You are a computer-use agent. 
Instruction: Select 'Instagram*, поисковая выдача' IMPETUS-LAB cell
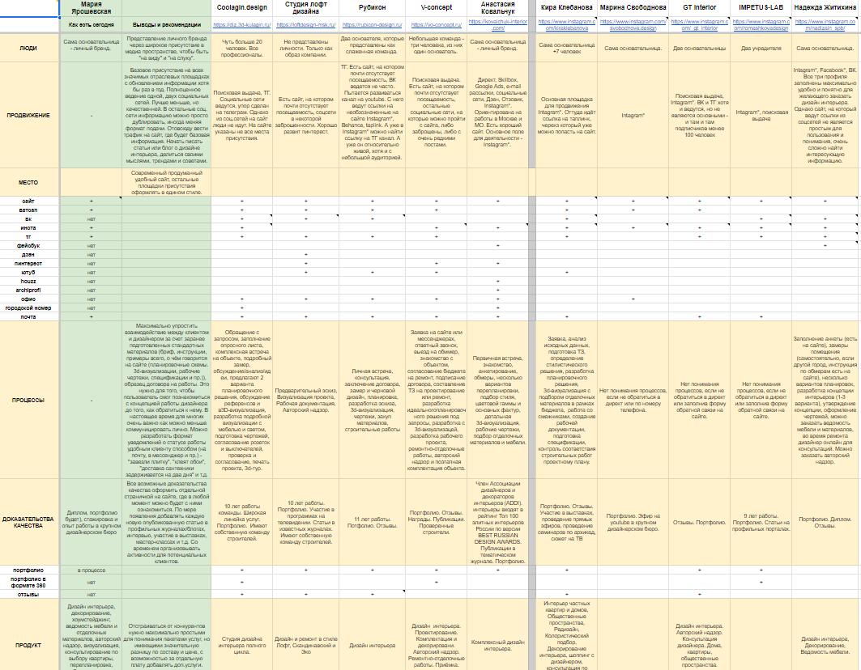coord(761,115)
